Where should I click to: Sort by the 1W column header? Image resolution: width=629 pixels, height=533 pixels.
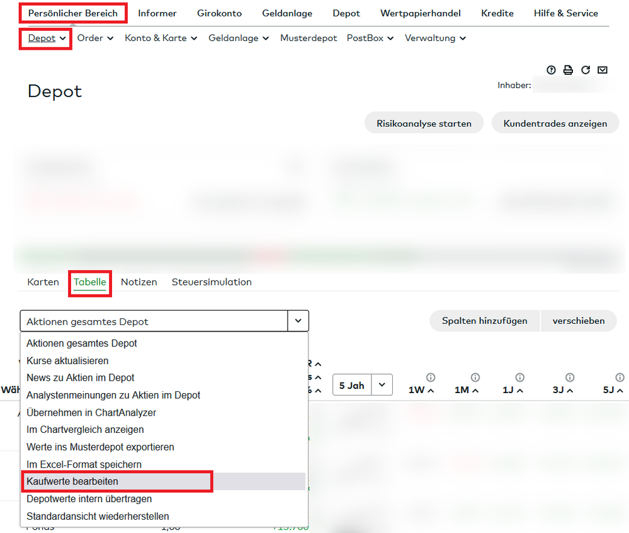tap(420, 390)
